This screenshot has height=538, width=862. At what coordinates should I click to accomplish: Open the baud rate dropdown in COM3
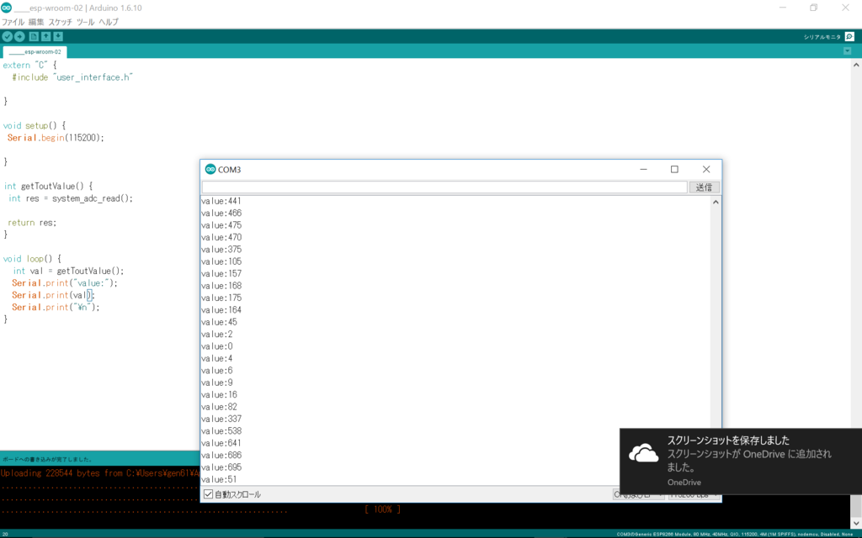coord(694,494)
